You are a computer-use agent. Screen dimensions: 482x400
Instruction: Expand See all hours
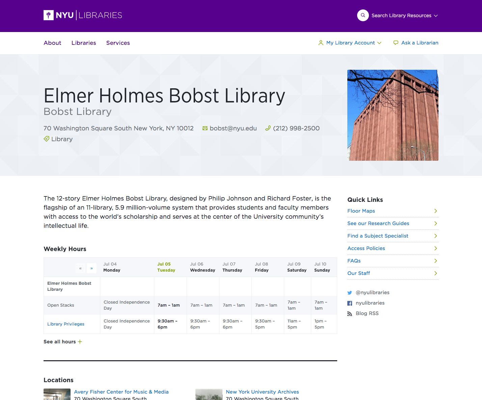pyautogui.click(x=63, y=342)
